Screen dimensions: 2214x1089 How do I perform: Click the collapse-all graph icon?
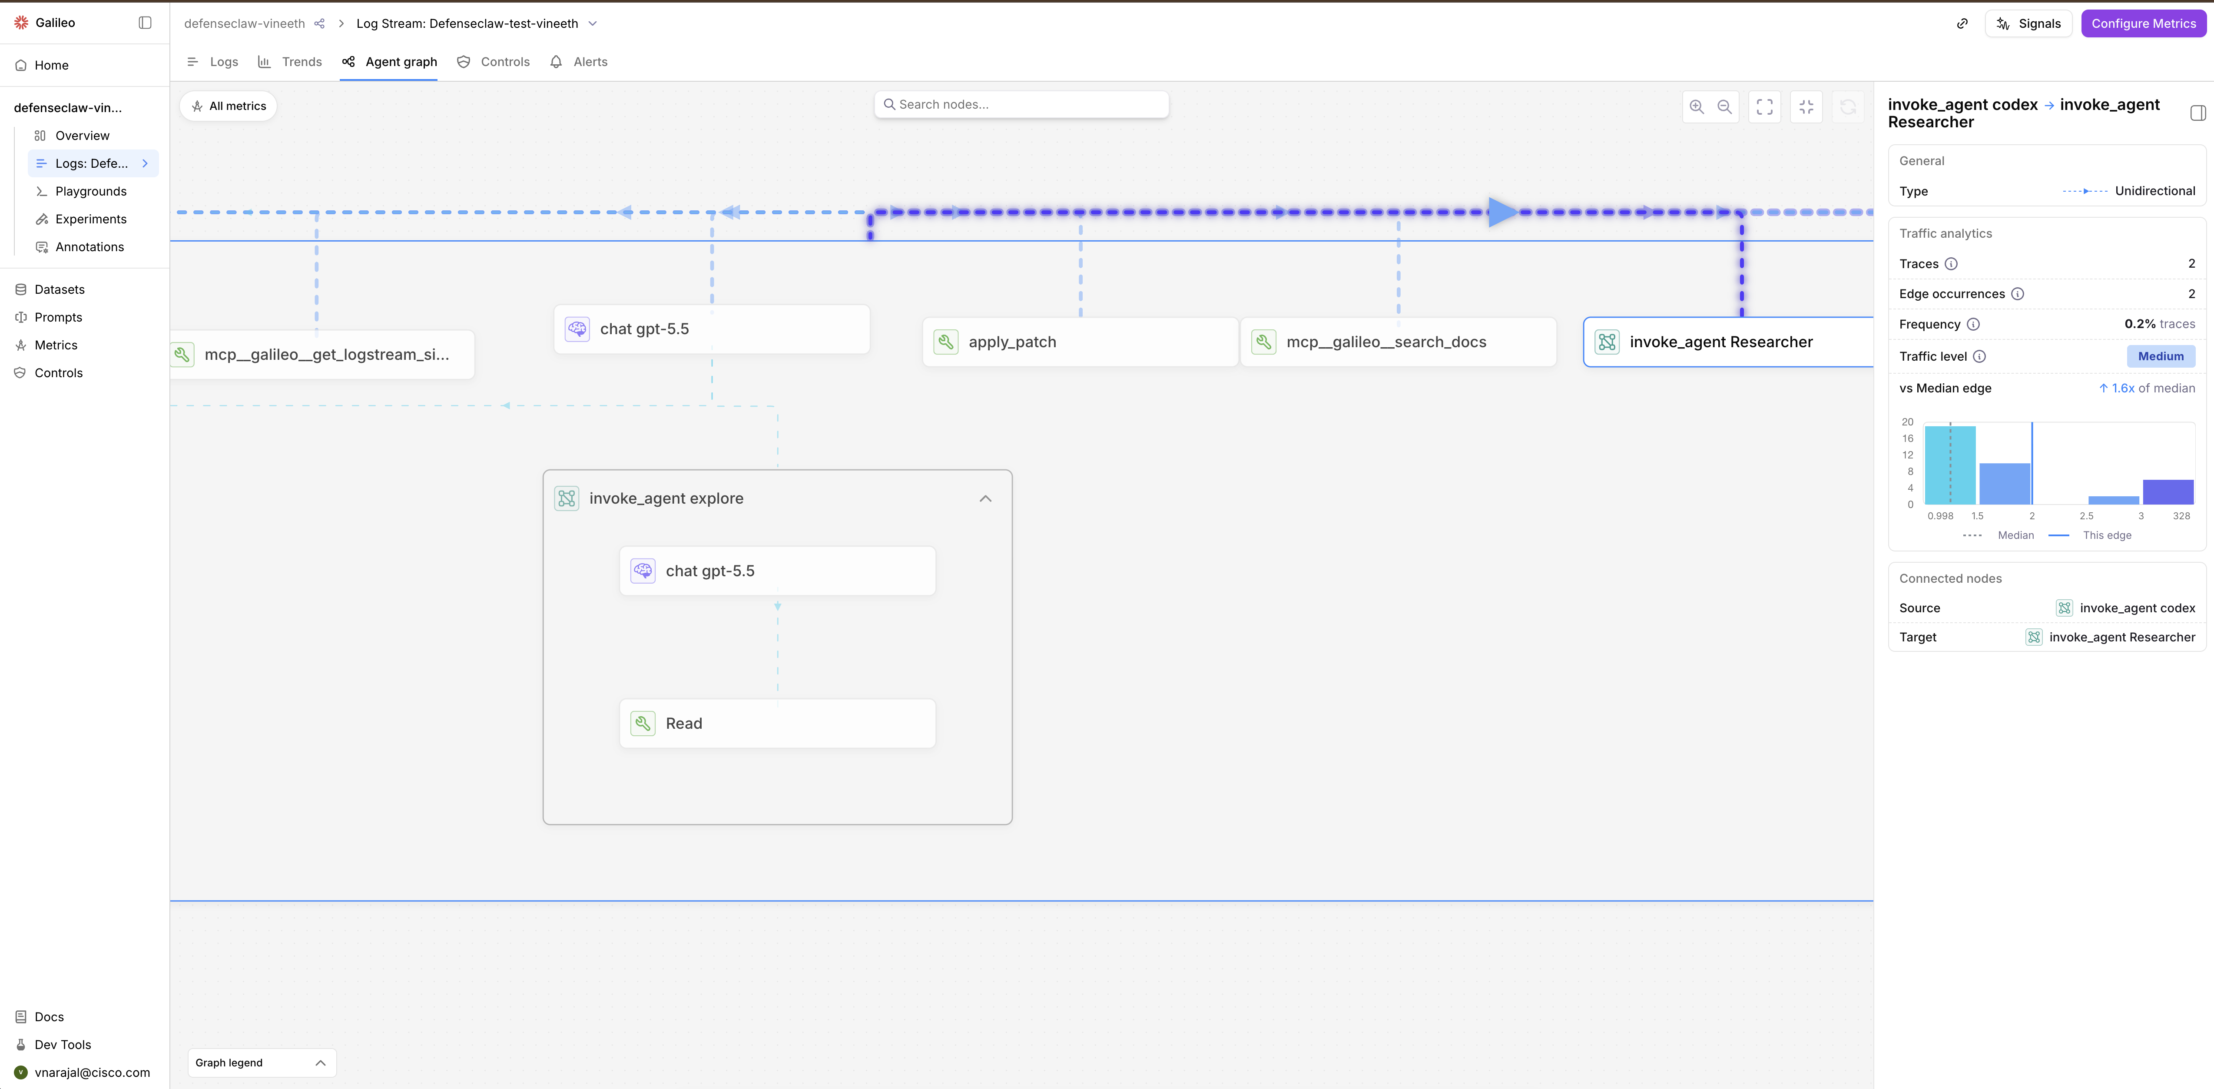click(1806, 106)
